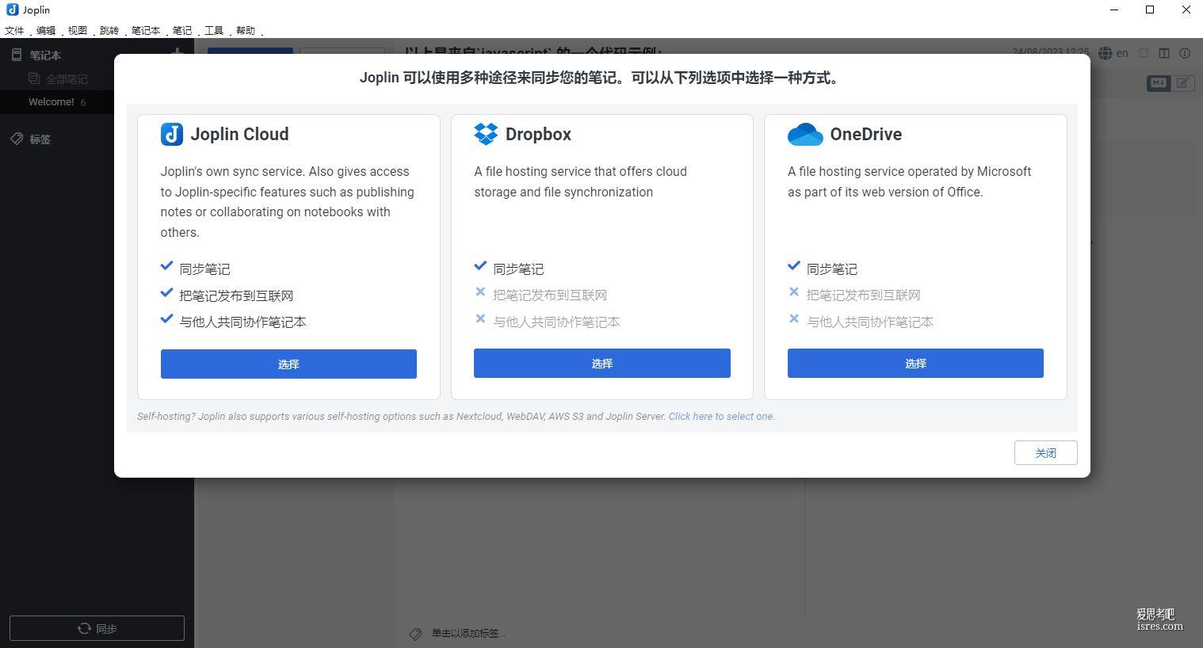Image resolution: width=1203 pixels, height=648 pixels.
Task: Click the OneDrive cloud logo icon
Action: tap(805, 135)
